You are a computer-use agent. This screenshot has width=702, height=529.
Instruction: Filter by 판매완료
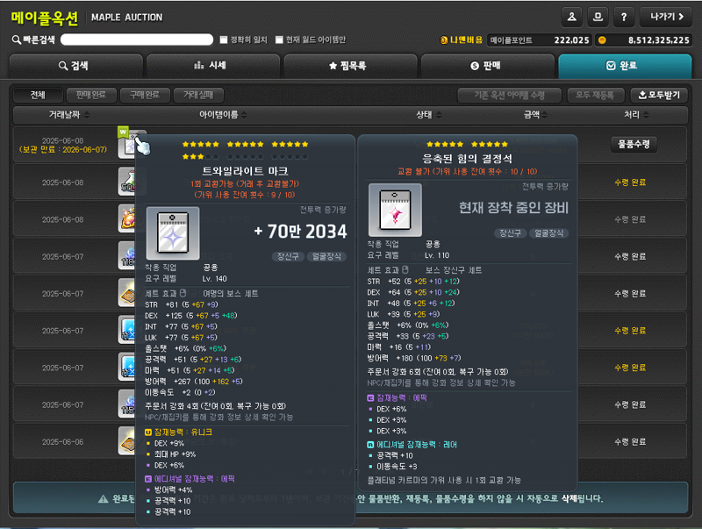[91, 95]
